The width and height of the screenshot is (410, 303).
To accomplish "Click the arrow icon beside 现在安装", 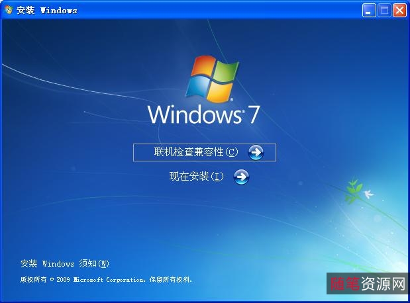I will [x=241, y=177].
